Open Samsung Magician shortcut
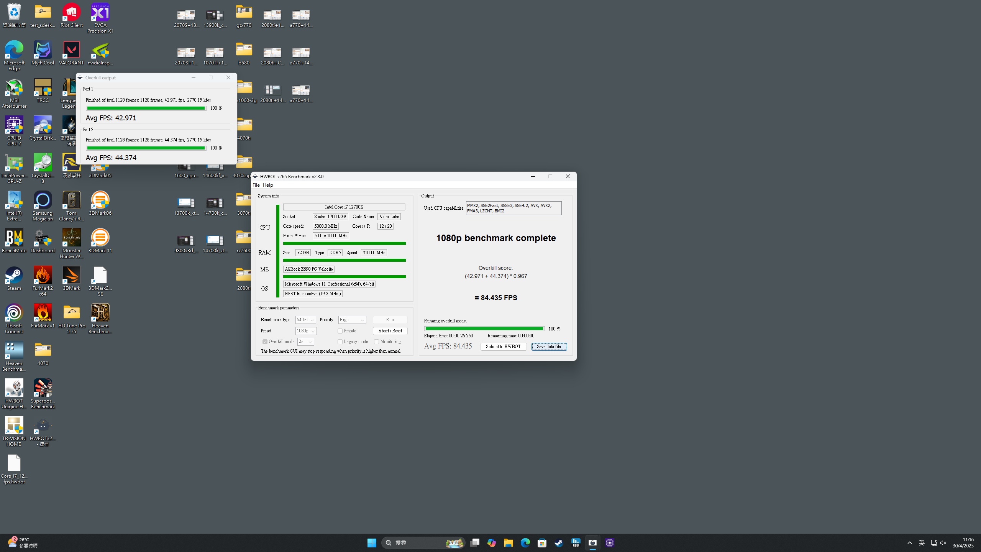 [43, 206]
